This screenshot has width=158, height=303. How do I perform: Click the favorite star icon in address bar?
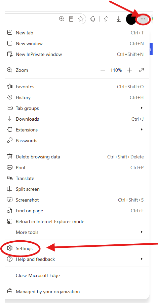coord(81,19)
